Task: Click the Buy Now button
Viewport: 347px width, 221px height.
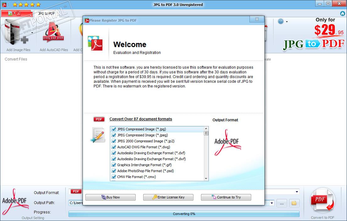Action: coord(111,197)
